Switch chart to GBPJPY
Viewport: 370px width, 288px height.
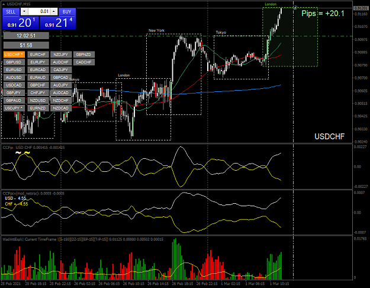[x=14, y=93]
